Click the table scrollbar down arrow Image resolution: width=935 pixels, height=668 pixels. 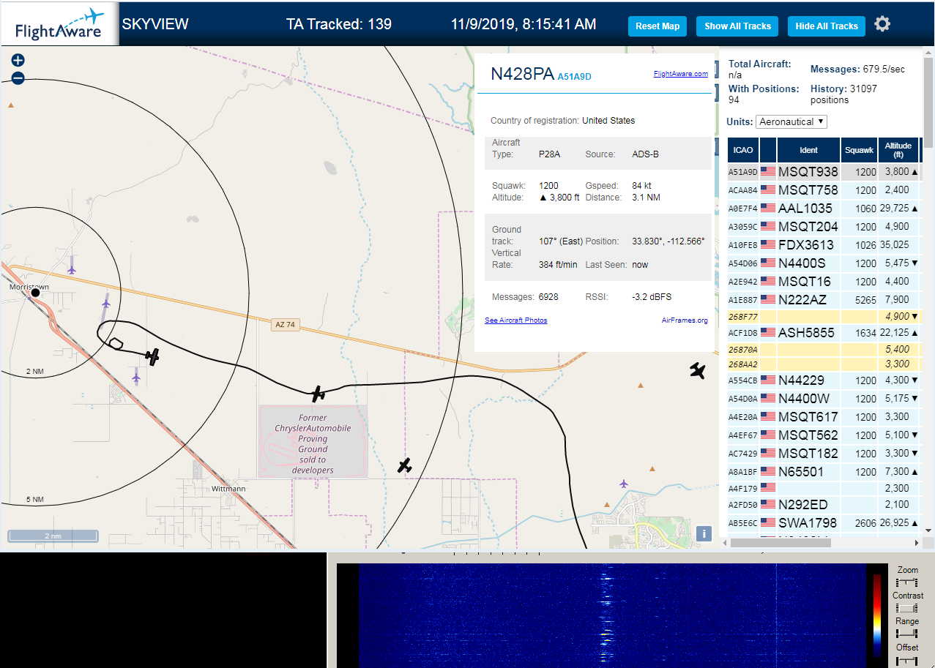928,530
